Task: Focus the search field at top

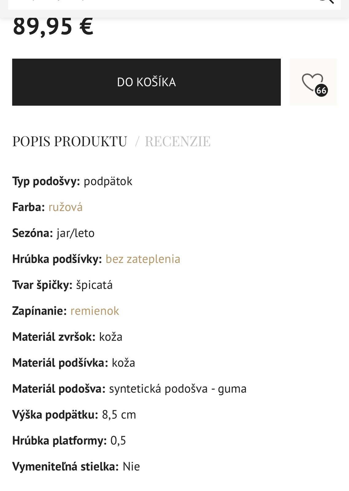Action: click(x=154, y=3)
